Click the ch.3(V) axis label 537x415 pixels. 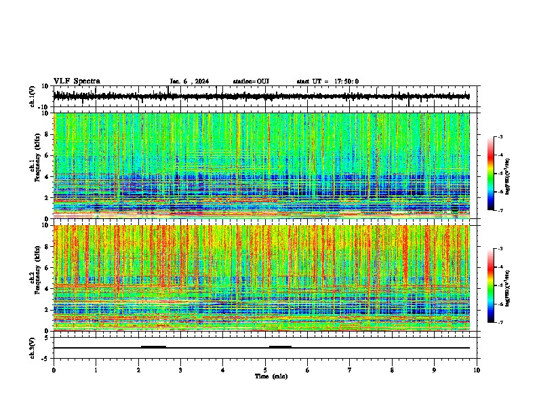pos(33,348)
